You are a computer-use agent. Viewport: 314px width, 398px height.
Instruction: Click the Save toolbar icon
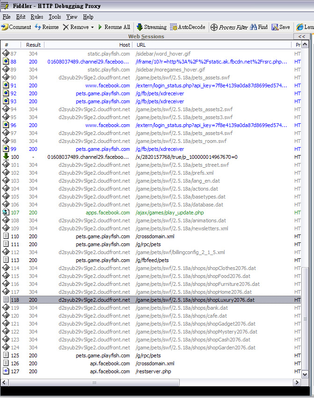[275, 27]
